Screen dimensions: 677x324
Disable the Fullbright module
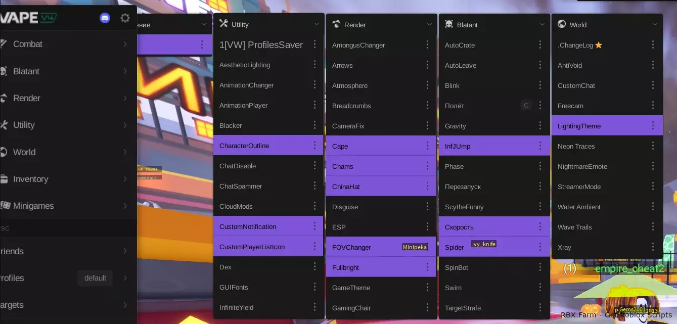pyautogui.click(x=381, y=267)
